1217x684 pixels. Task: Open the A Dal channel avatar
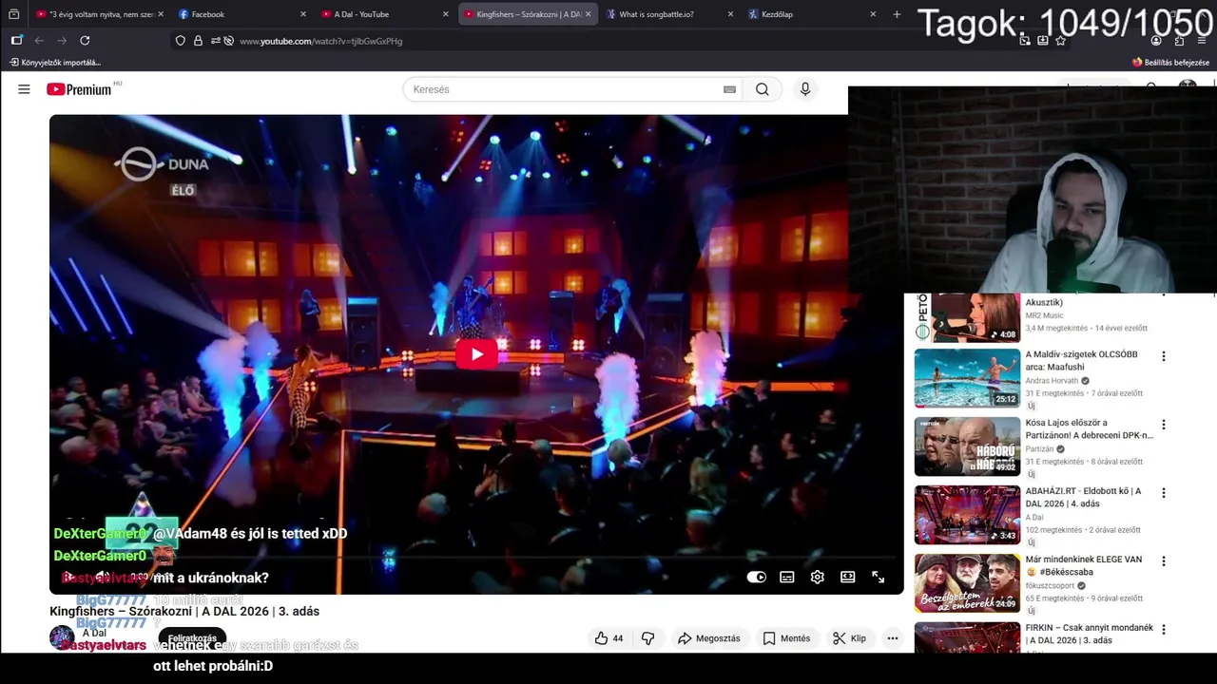pos(62,637)
